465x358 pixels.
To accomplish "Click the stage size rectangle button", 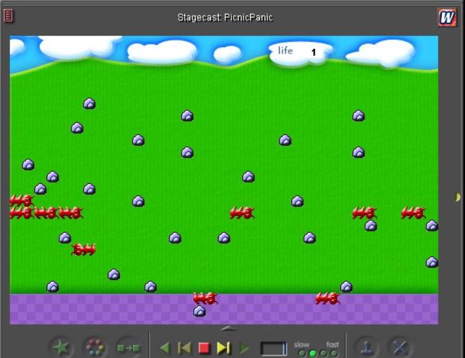I will (274, 348).
